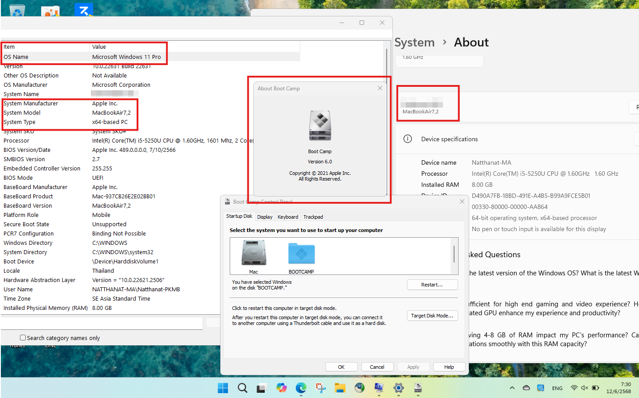
Task: Click the Target Disk Mode... button
Action: pyautogui.click(x=432, y=316)
